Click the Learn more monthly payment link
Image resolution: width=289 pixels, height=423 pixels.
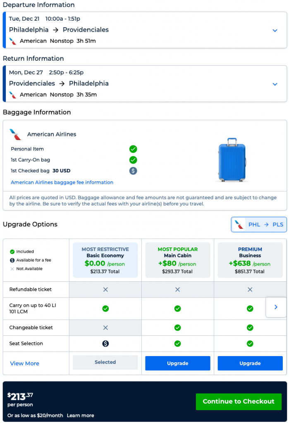coord(80,416)
